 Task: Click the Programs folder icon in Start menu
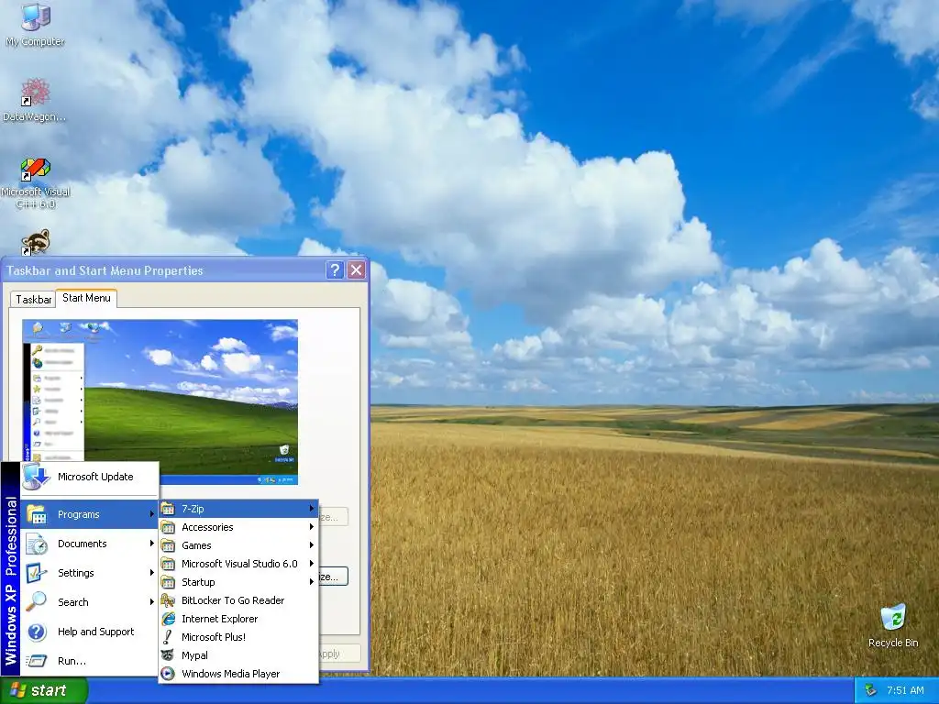pos(36,514)
